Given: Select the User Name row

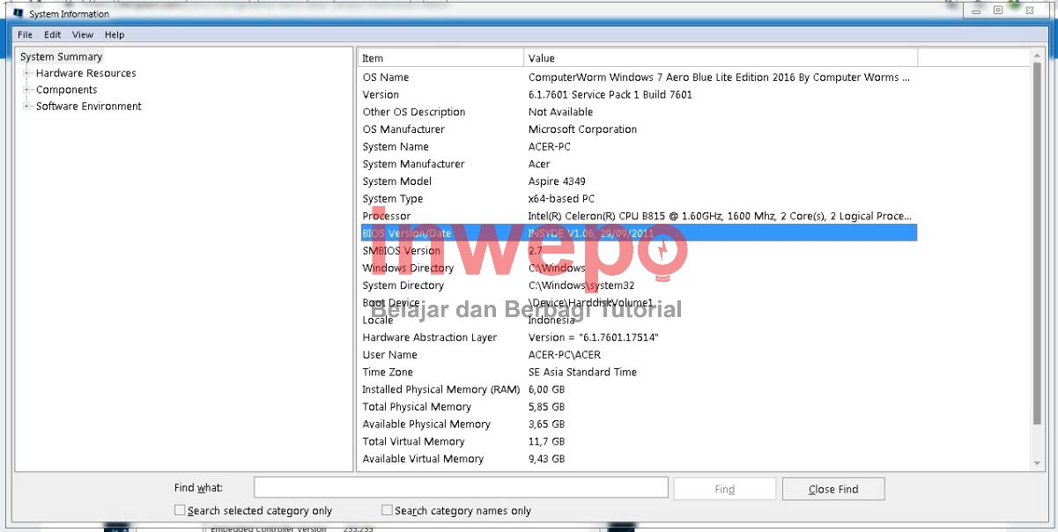Looking at the screenshot, I should (638, 355).
